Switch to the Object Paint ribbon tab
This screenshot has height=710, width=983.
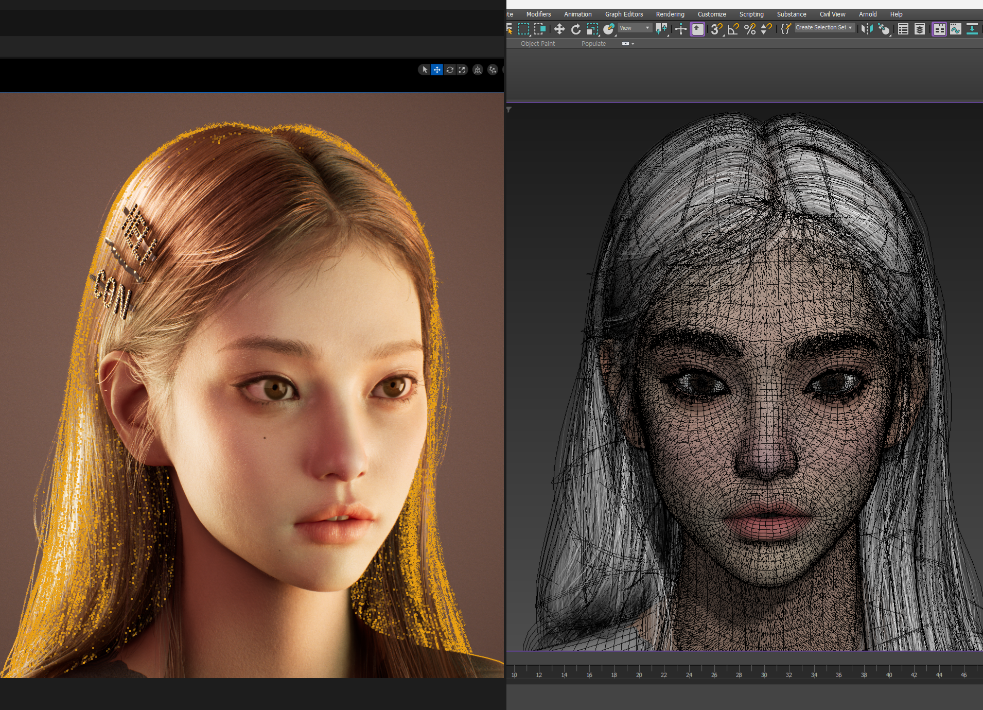click(x=537, y=44)
